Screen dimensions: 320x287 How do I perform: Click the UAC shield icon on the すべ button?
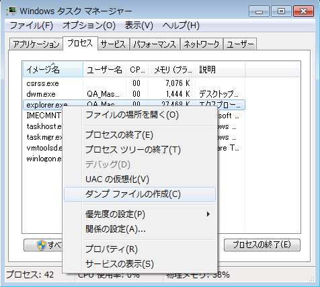[42, 245]
